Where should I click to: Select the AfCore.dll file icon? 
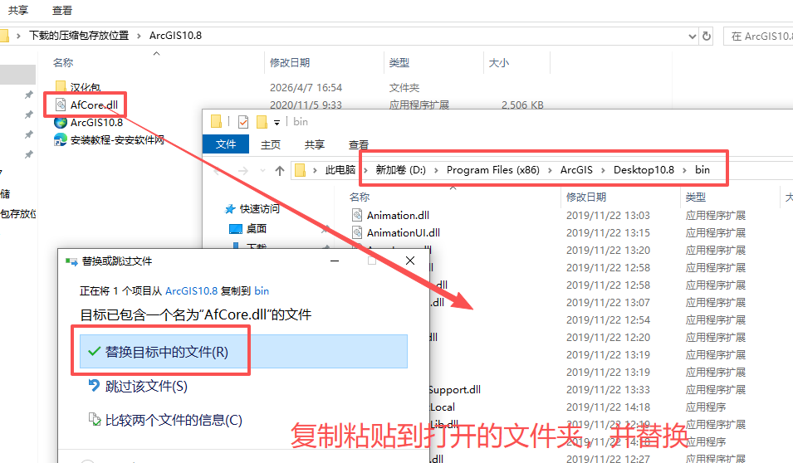point(61,105)
